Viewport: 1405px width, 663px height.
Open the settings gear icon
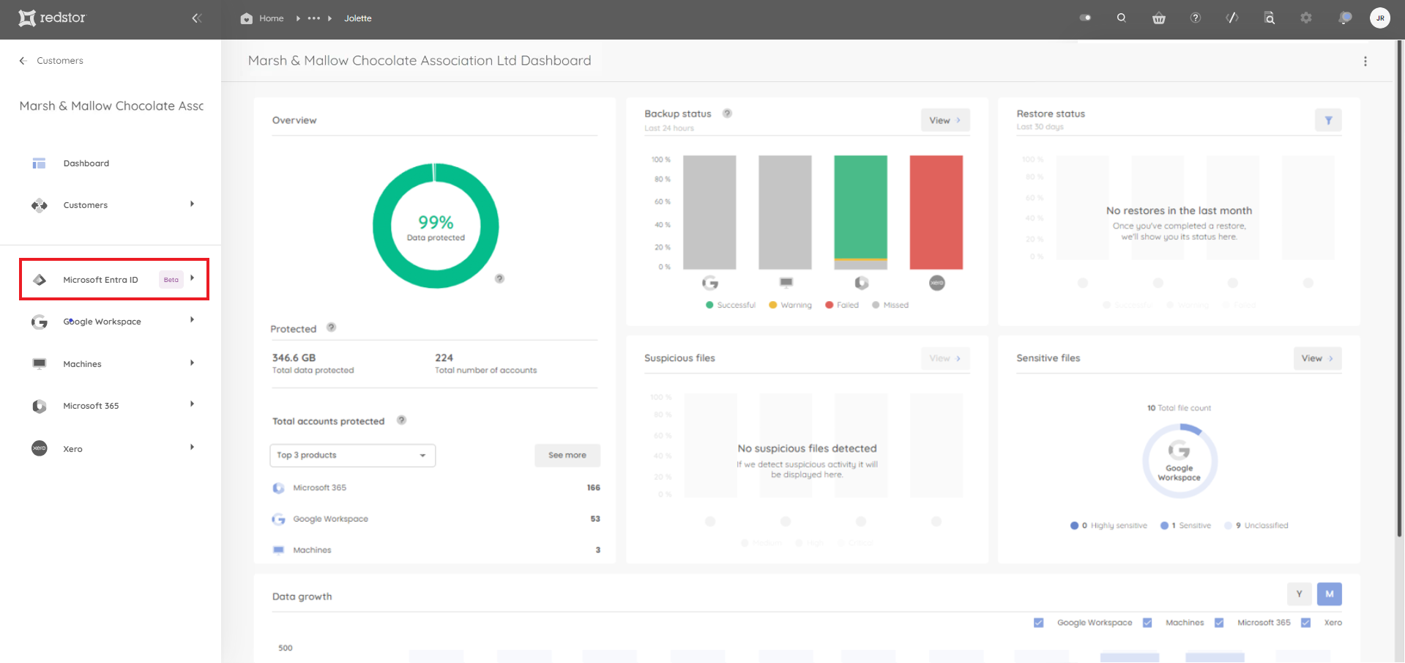coord(1306,18)
